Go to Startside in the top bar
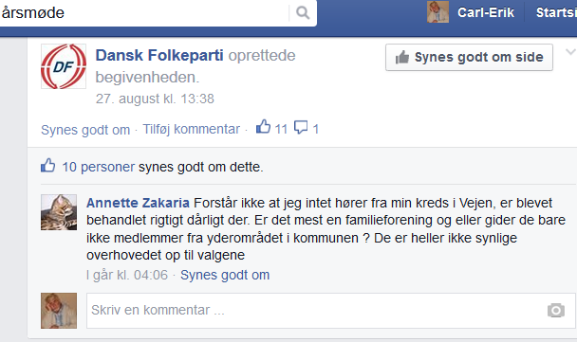This screenshot has height=342, width=577. click(556, 13)
